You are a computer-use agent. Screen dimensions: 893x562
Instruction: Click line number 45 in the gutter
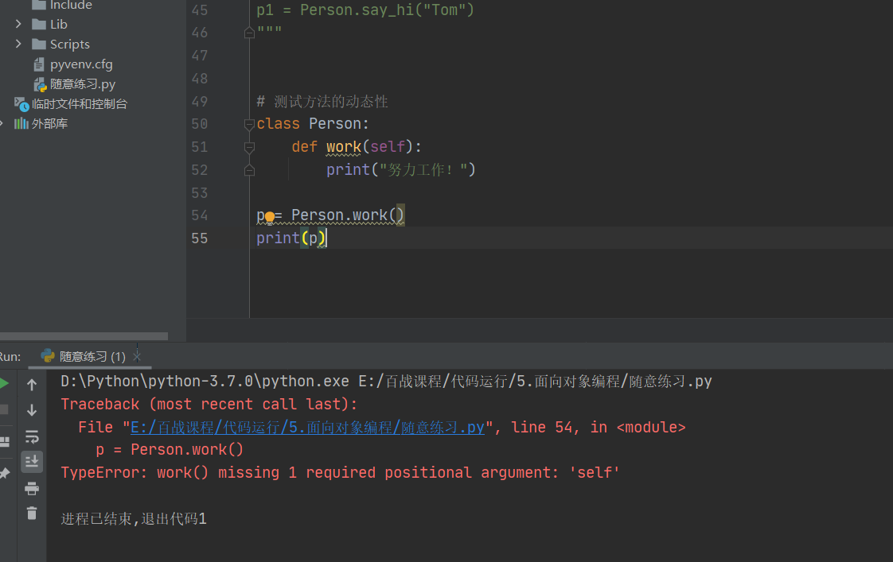[199, 10]
